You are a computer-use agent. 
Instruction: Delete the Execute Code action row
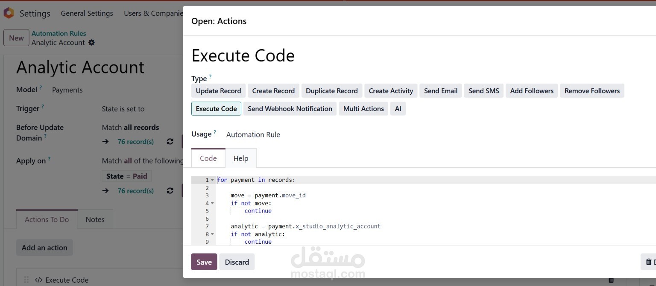tap(611, 280)
